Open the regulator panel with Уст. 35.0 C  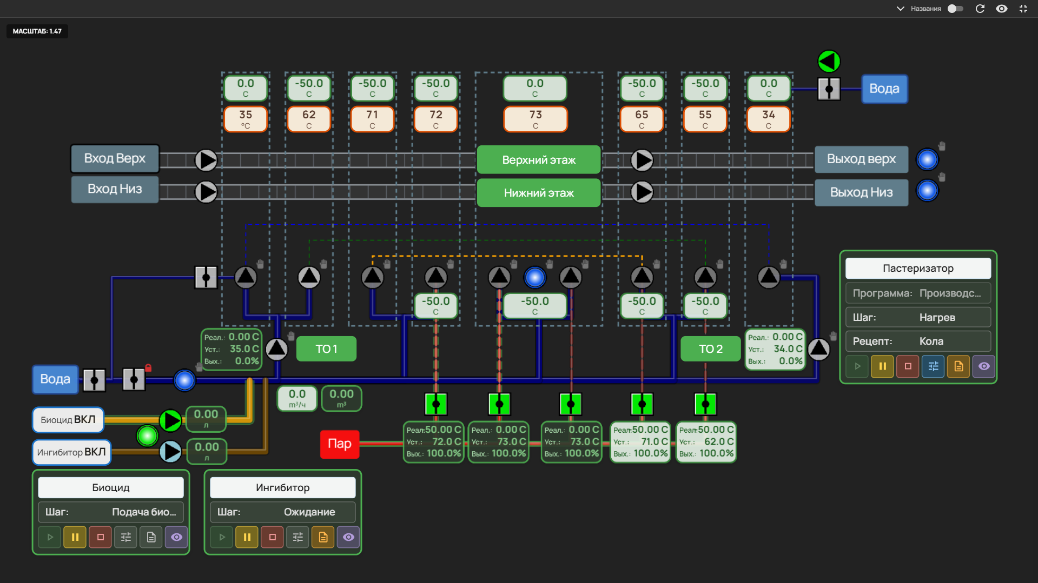click(x=232, y=349)
